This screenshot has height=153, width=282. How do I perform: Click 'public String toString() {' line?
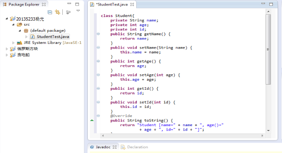click(141, 121)
